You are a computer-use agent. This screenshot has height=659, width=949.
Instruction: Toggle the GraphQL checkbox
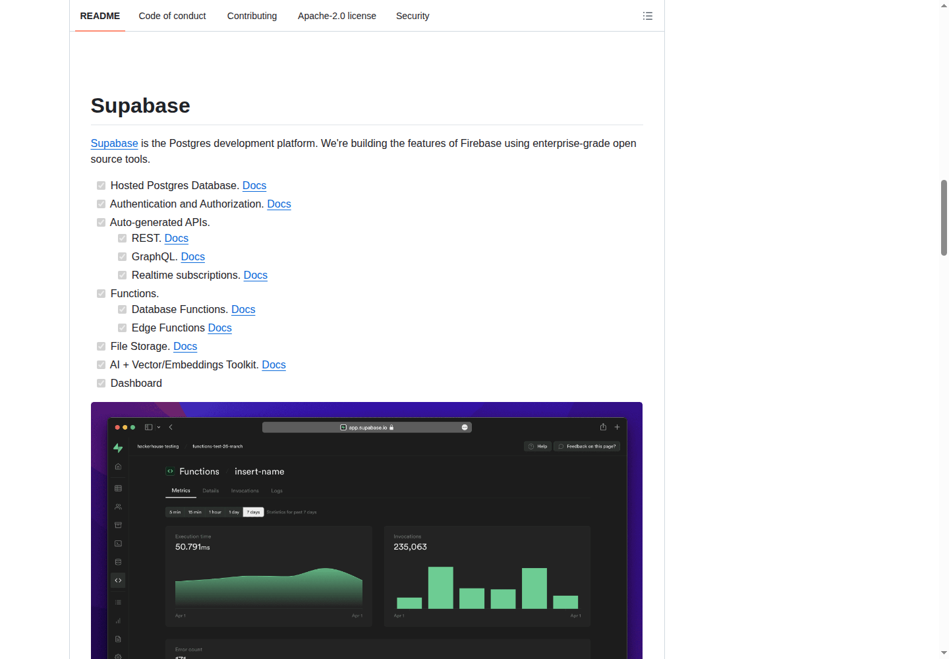(123, 257)
